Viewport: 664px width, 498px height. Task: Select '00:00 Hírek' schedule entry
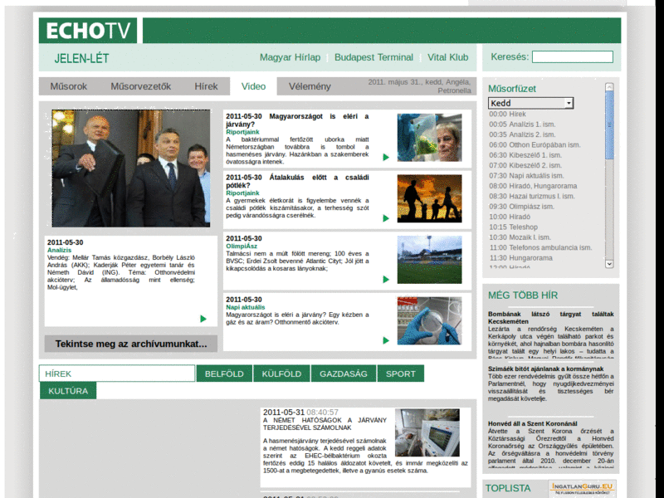click(x=507, y=114)
